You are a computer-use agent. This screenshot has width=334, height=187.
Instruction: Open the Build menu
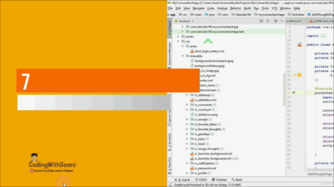pos(247,8)
